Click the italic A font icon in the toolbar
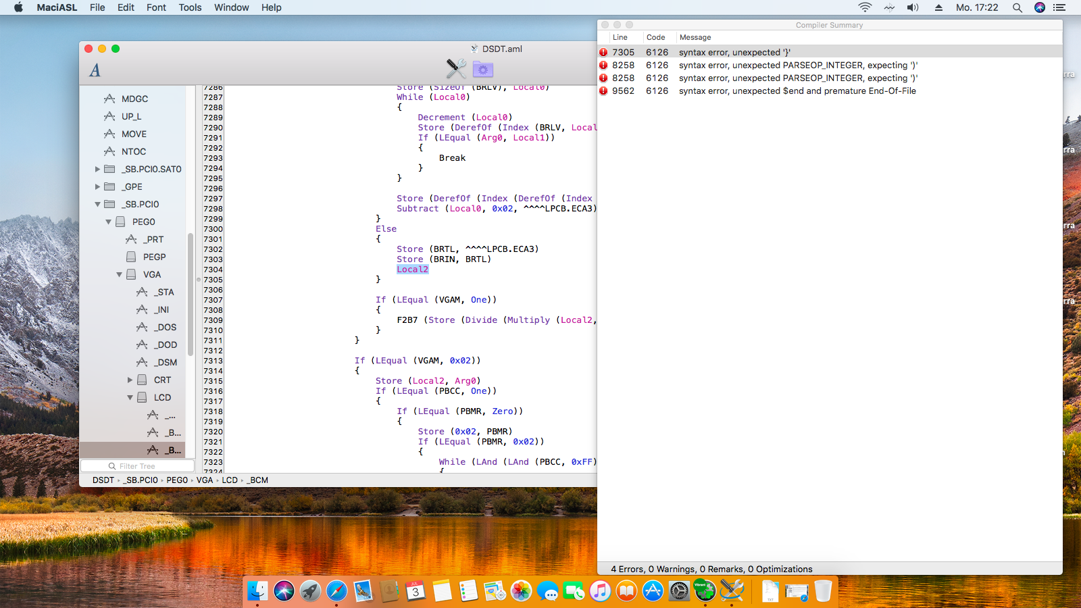 [x=95, y=70]
